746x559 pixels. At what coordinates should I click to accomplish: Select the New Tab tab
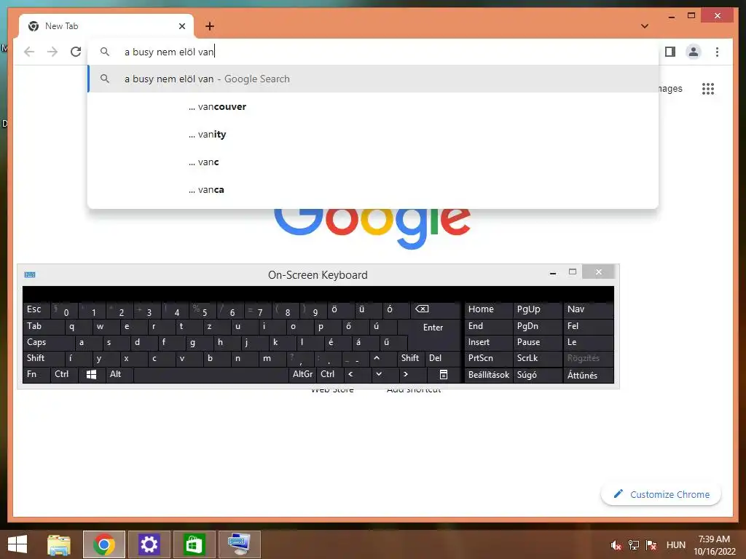pyautogui.click(x=106, y=26)
